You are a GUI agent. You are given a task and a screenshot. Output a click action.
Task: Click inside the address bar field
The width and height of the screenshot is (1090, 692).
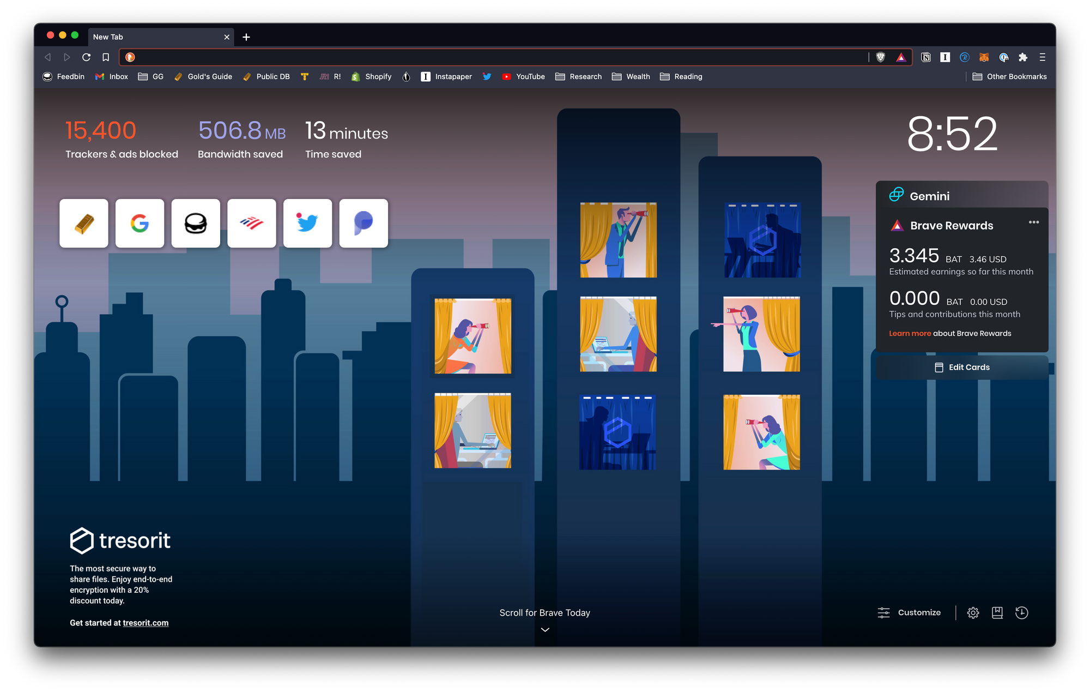[491, 57]
